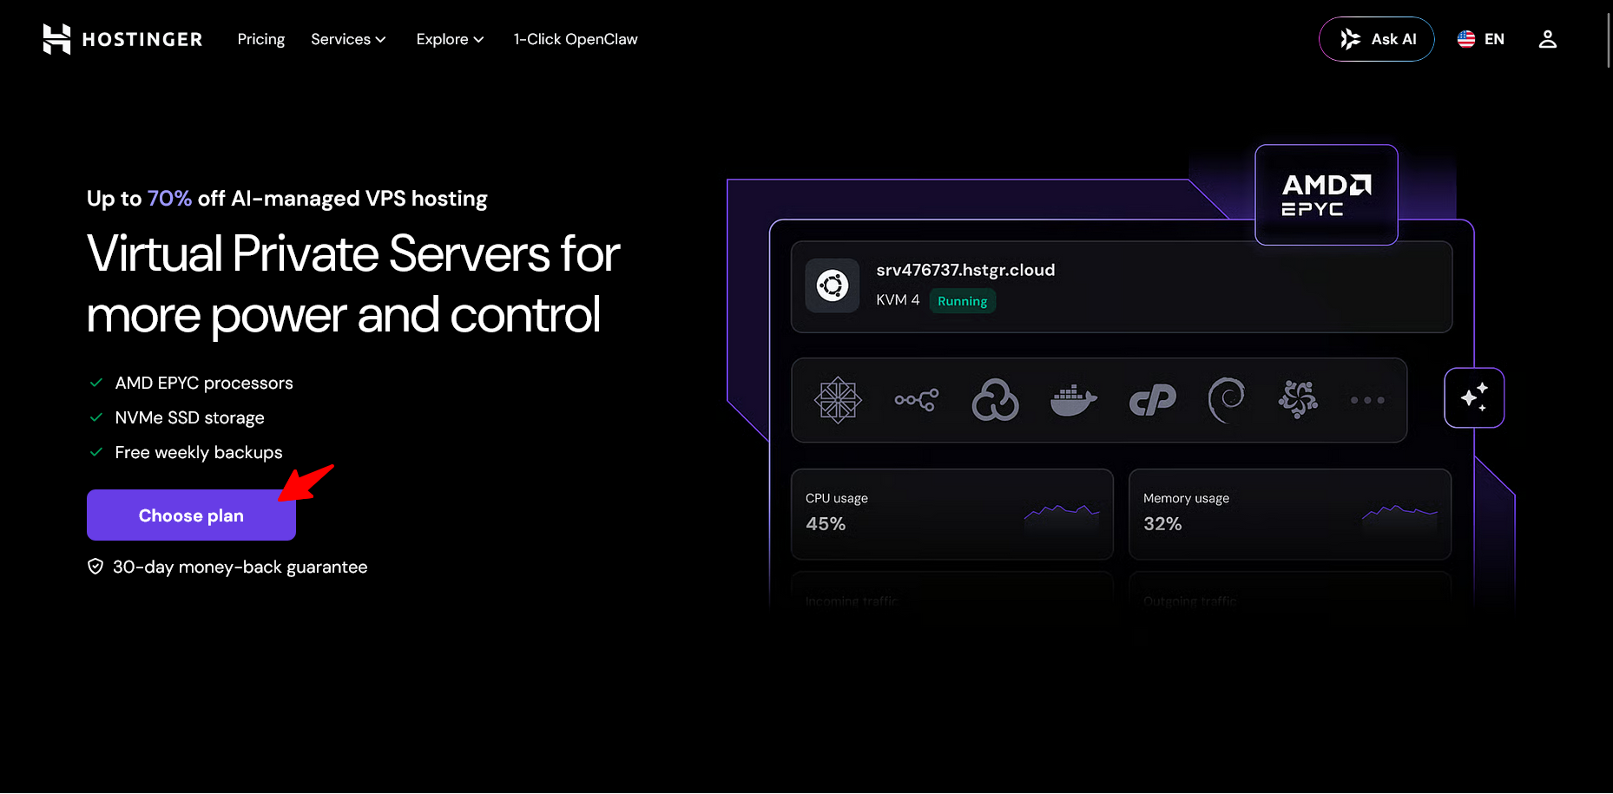
Task: Open the 1-Click OpenClaw menu item
Action: tap(576, 39)
